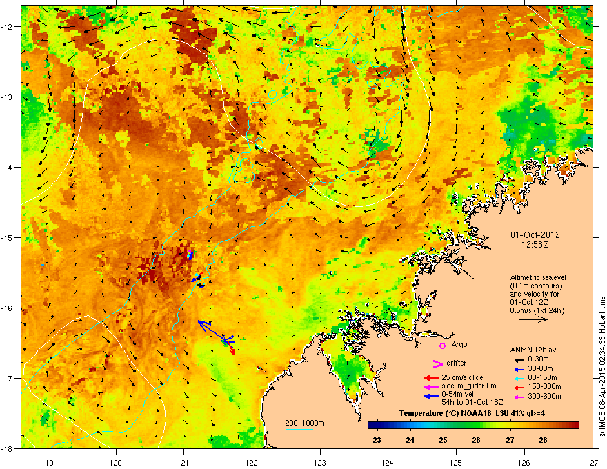Viewport: 607px width, 469px height.
Task: Click the cyan isobath legend line under 200 1000m
Action: coord(299,429)
